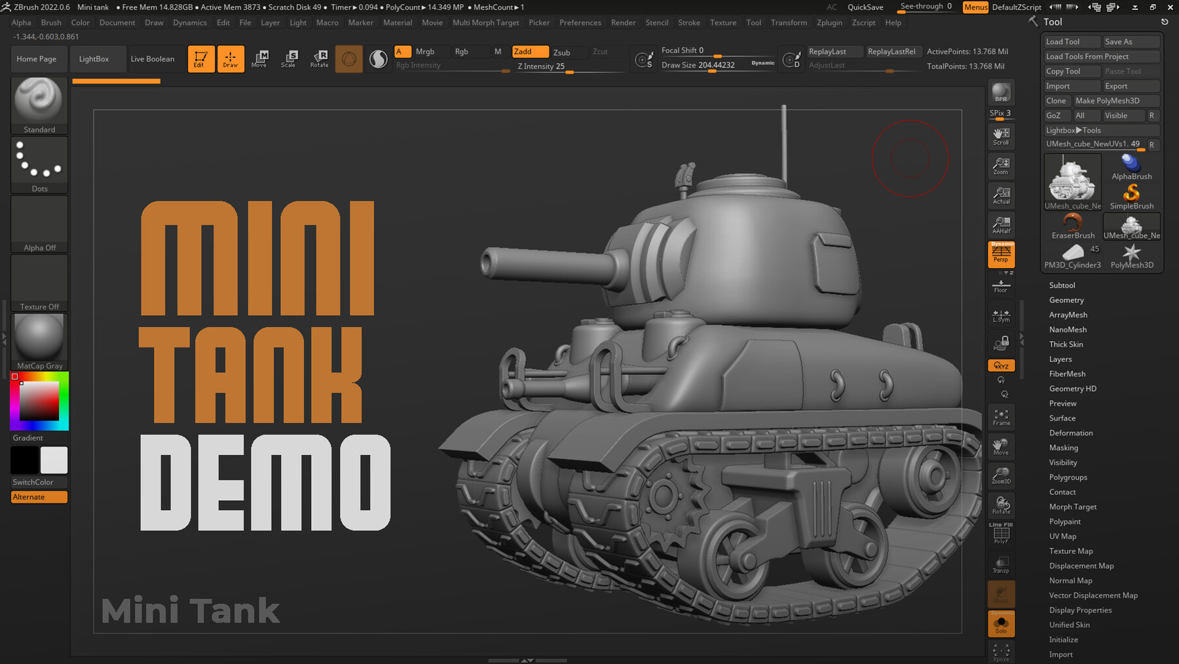Image resolution: width=1179 pixels, height=664 pixels.
Task: Activate the Rotate tool on the top shelf
Action: [x=320, y=58]
